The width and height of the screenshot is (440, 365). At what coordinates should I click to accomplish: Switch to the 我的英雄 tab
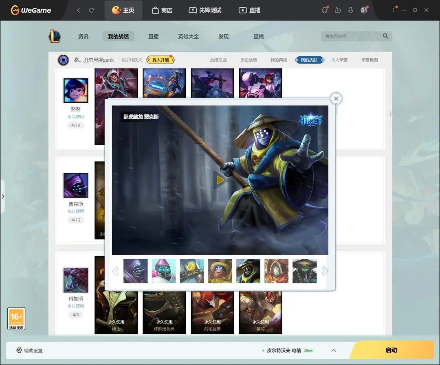tap(279, 60)
